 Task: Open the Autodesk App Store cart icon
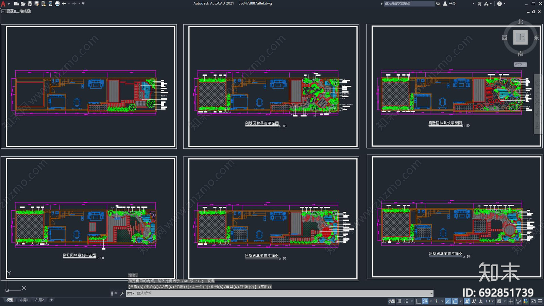(x=480, y=4)
